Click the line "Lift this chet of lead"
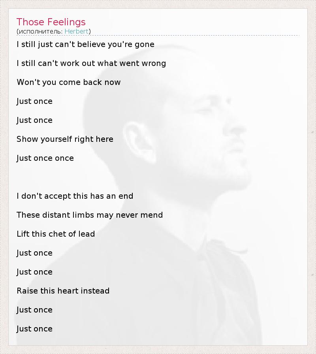The height and width of the screenshot is (354, 316). pyautogui.click(x=56, y=234)
